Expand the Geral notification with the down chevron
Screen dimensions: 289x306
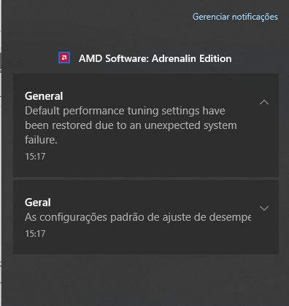pyautogui.click(x=264, y=208)
